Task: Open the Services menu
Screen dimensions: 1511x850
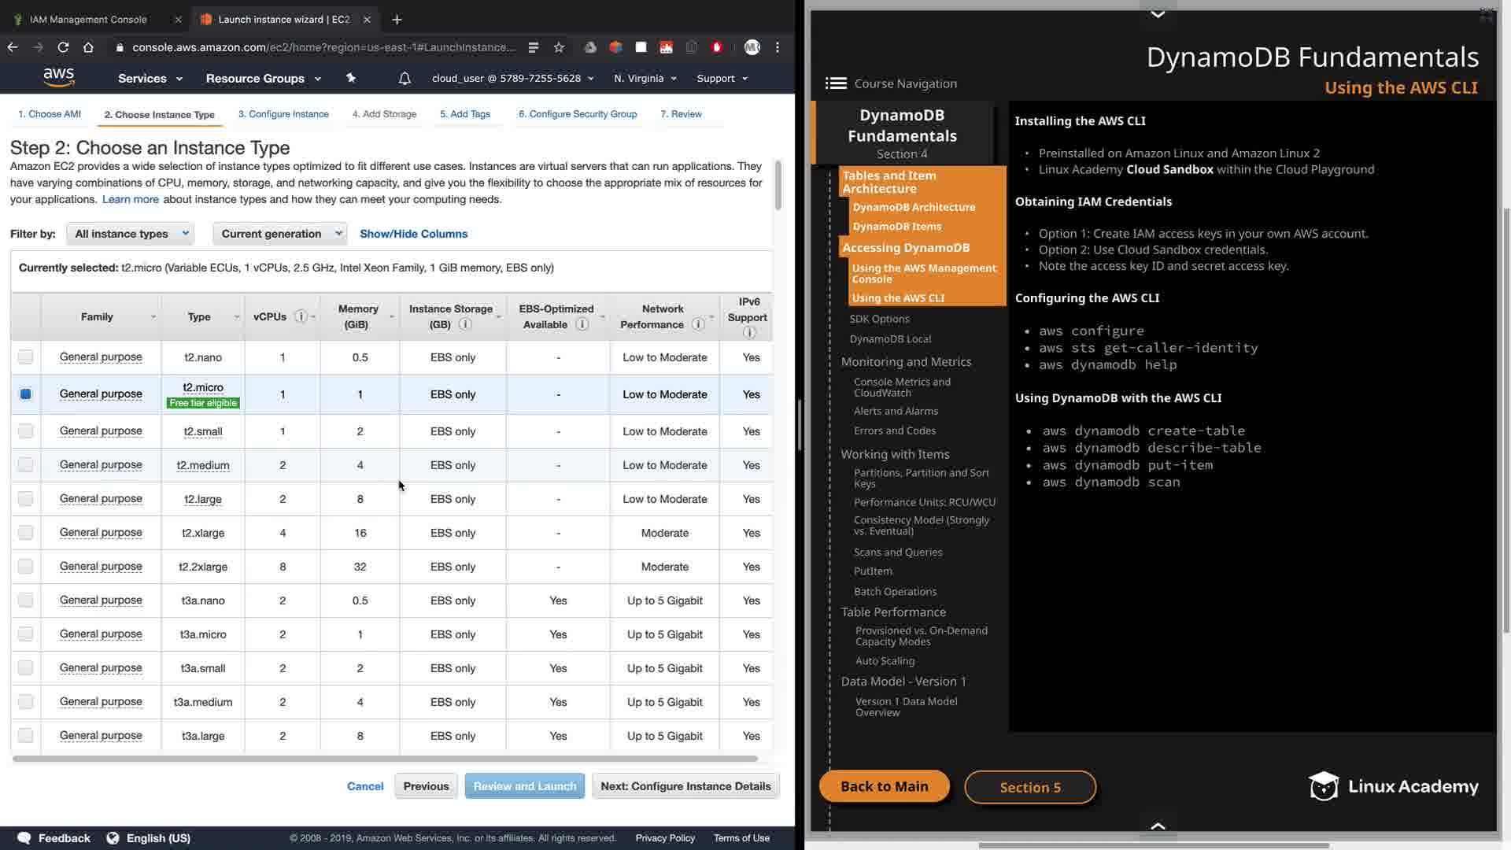Action: coord(150,79)
